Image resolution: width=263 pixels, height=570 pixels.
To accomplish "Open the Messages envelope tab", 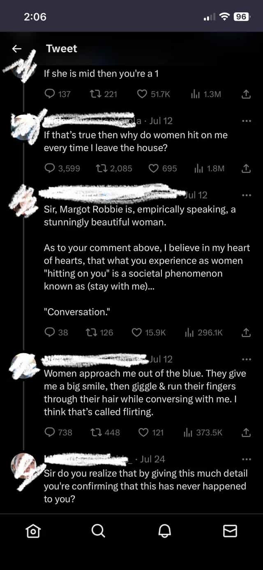I will [230, 532].
